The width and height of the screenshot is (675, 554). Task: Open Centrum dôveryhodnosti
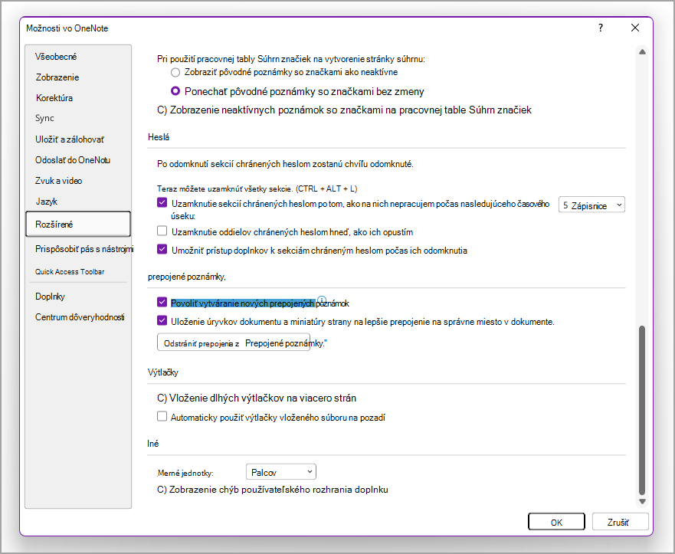pyautogui.click(x=80, y=317)
